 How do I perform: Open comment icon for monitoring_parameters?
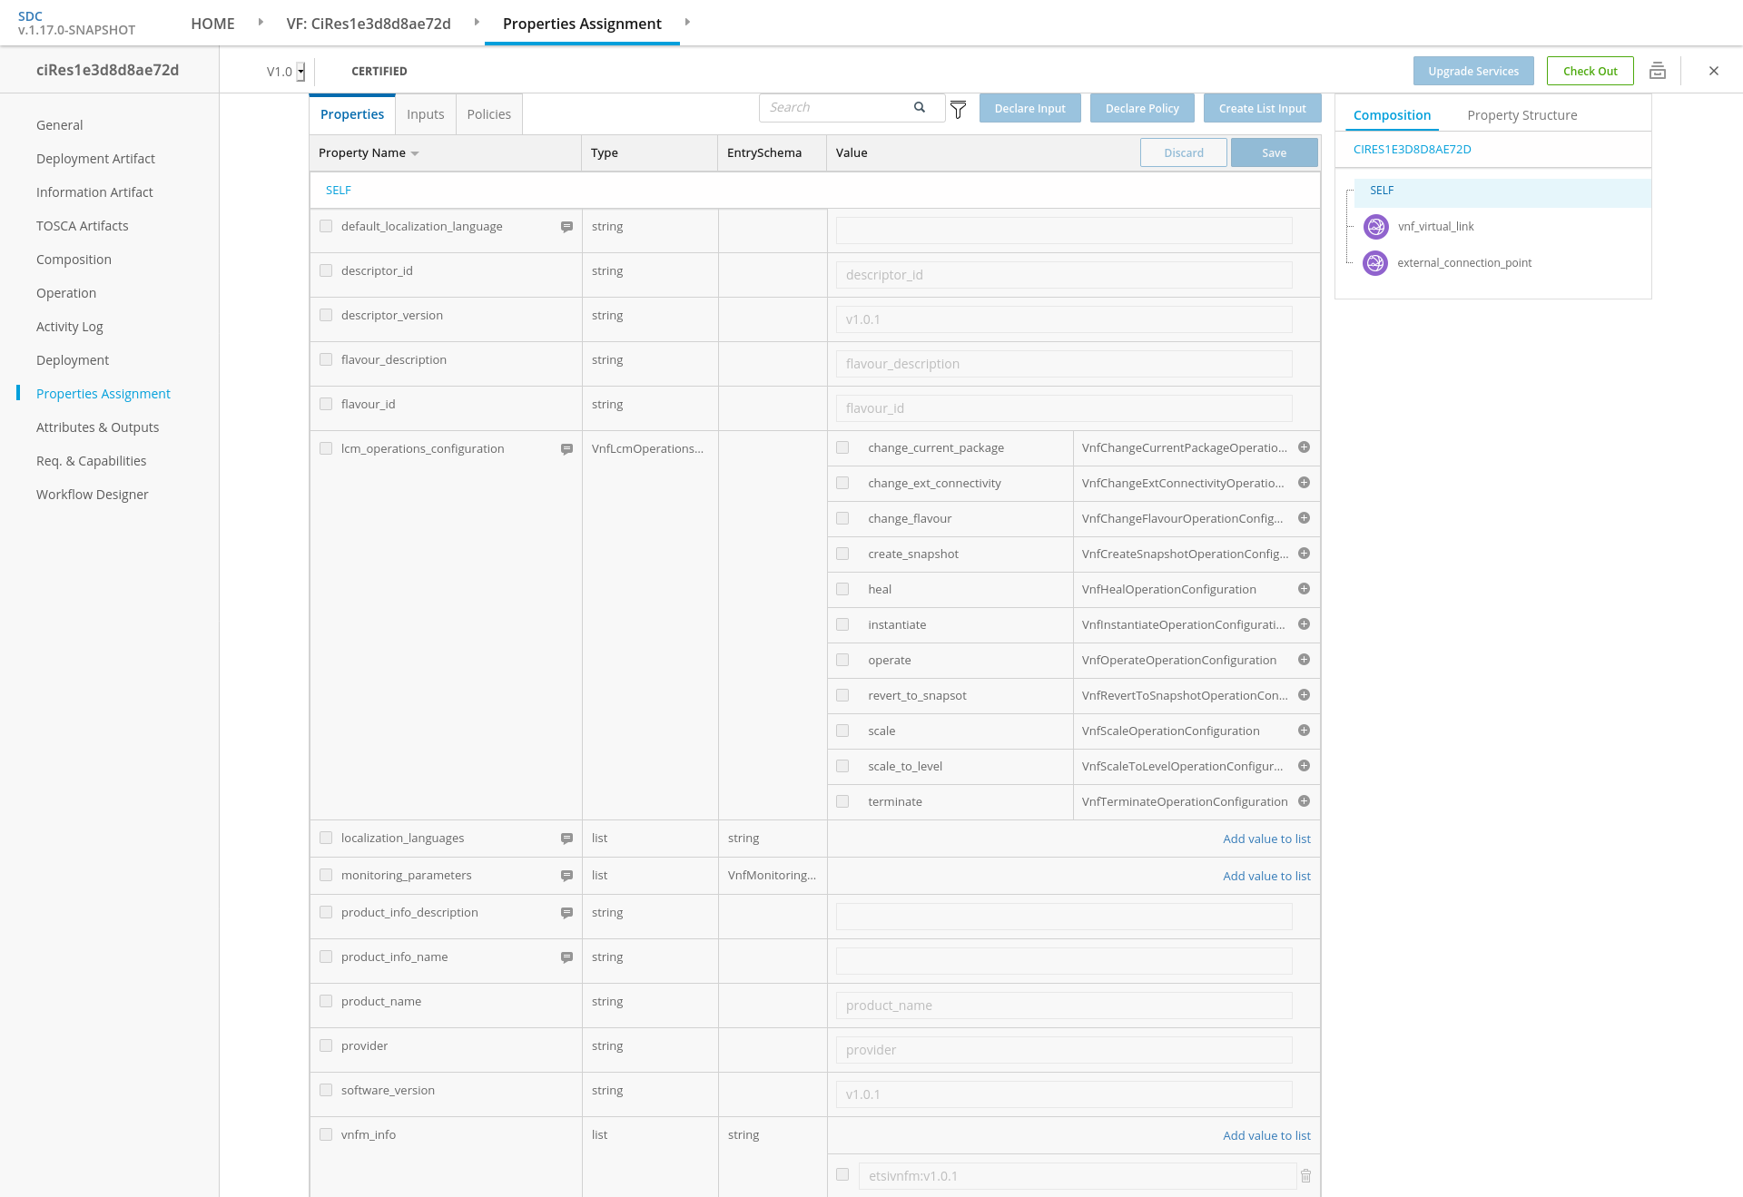click(x=566, y=876)
